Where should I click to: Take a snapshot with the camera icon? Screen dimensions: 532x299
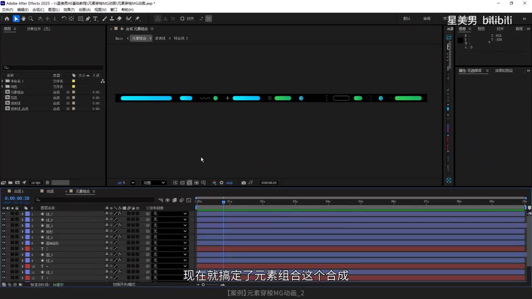244,183
